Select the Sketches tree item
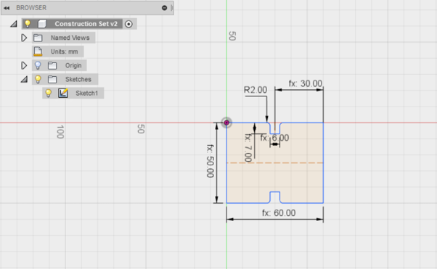This screenshot has height=269, width=437. point(78,79)
